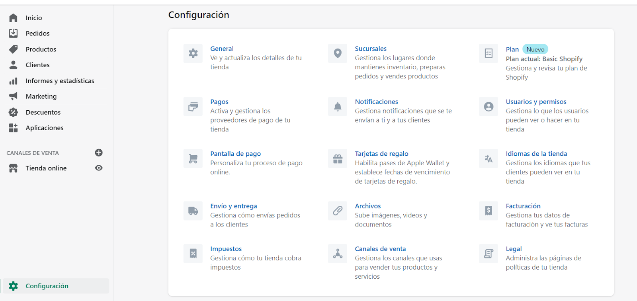Image resolution: width=637 pixels, height=301 pixels.
Task: Go to Marketing section
Action: [x=41, y=96]
